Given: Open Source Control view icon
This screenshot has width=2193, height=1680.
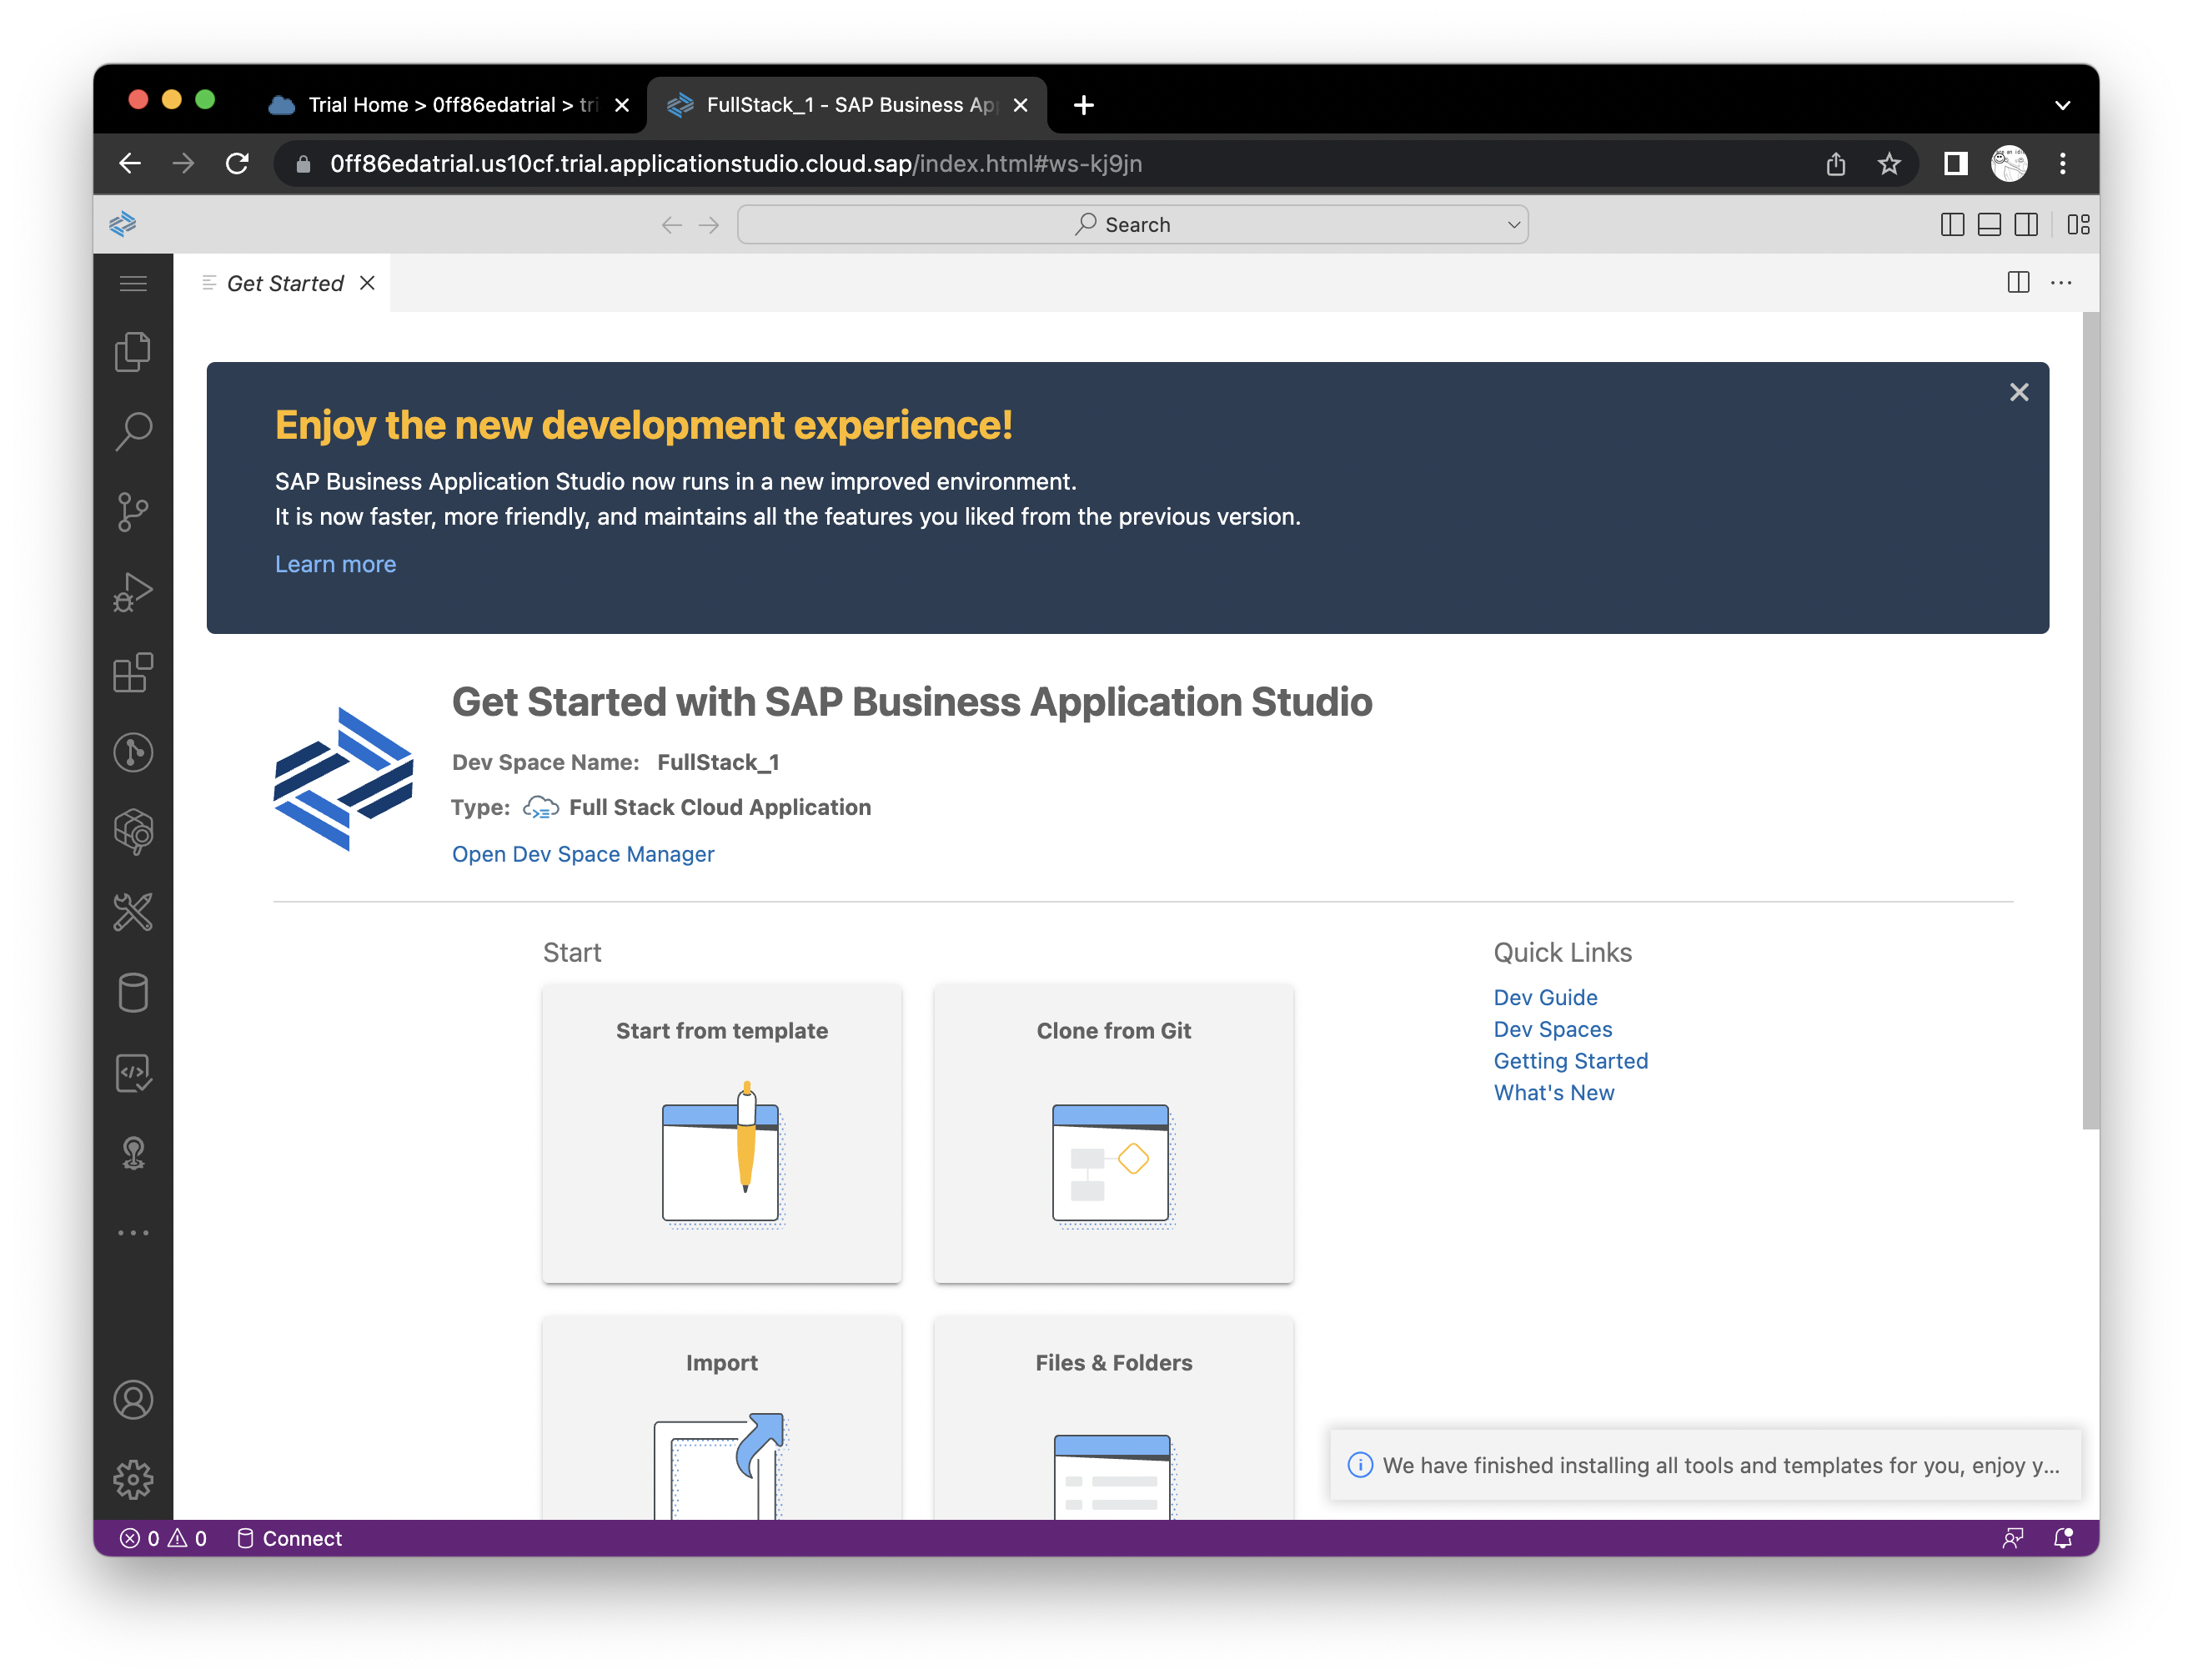Looking at the screenshot, I should click(133, 511).
